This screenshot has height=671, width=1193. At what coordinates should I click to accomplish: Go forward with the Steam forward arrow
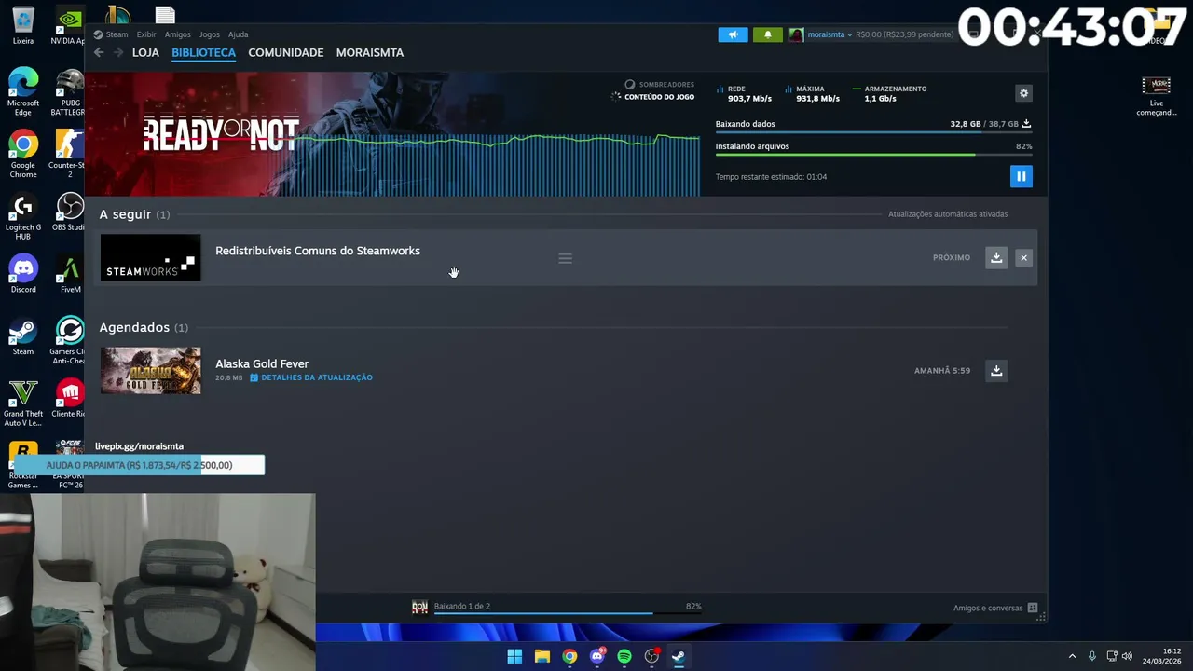tap(118, 52)
